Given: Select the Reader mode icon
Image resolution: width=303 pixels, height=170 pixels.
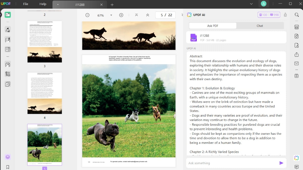Looking at the screenshot, I should pyautogui.click(x=8, y=15).
